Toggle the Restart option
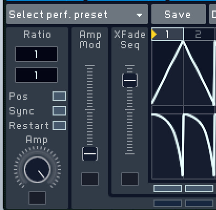Viewport: 216px width, 210px height. (x=59, y=125)
